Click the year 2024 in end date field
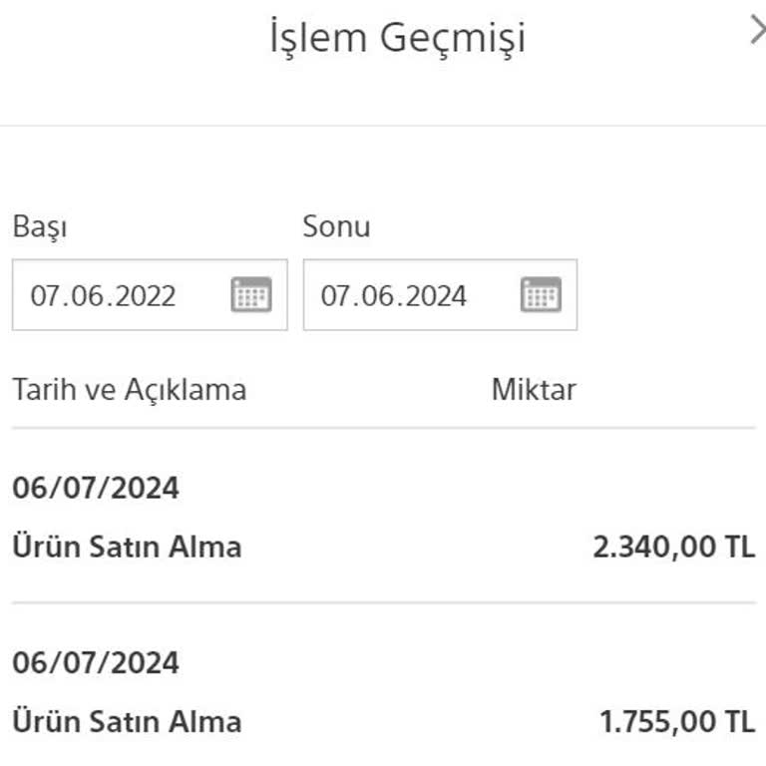The width and height of the screenshot is (766, 766). click(436, 296)
